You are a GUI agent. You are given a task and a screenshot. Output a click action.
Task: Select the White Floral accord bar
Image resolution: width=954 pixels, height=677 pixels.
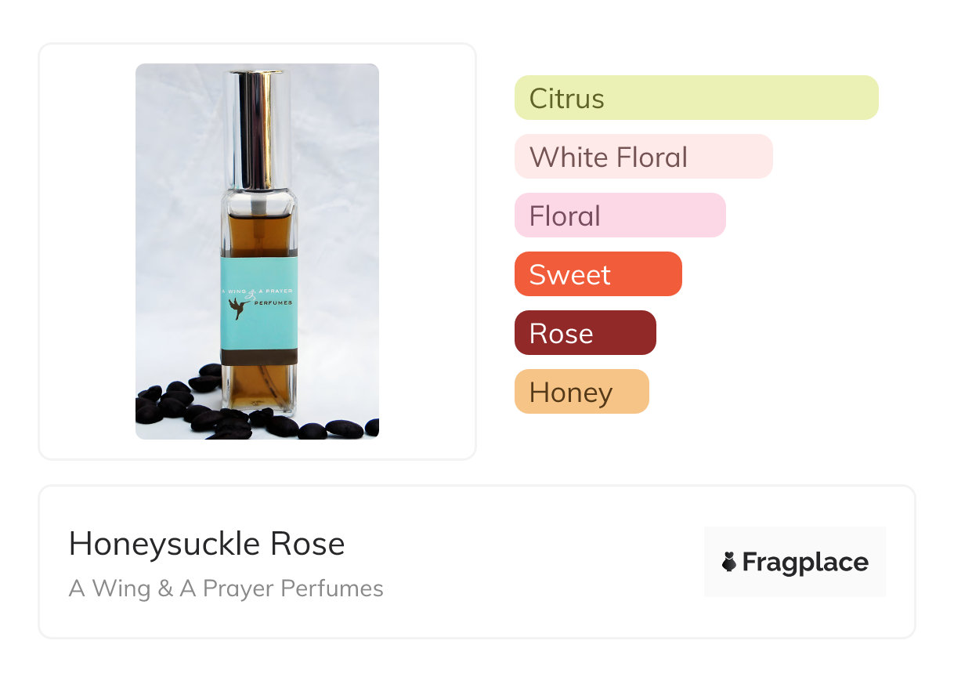pos(643,157)
